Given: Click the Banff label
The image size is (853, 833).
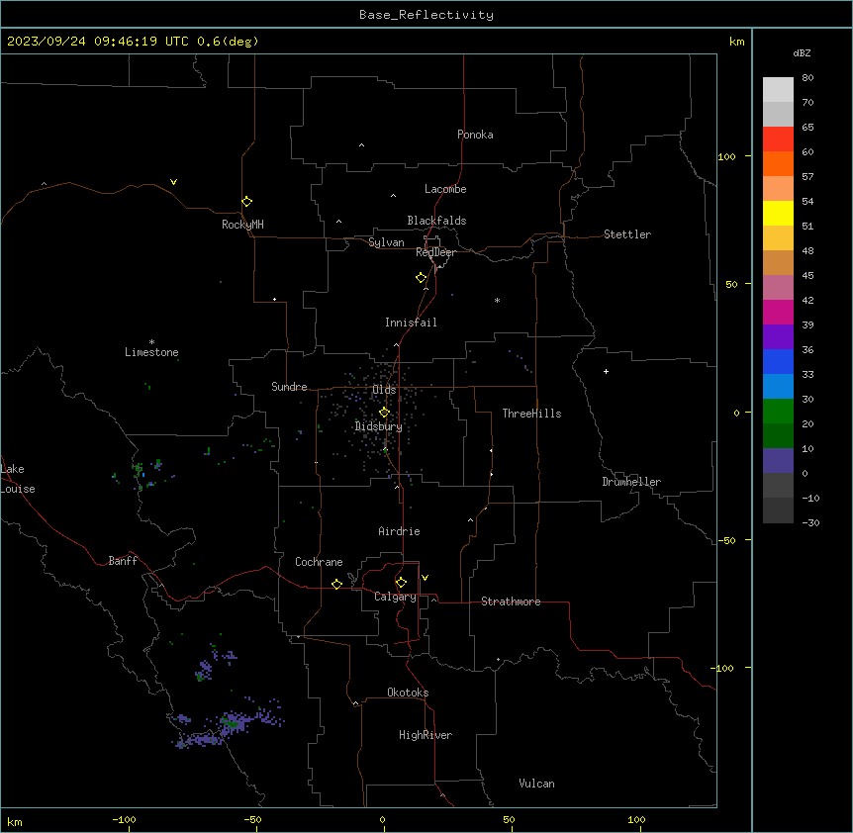Looking at the screenshot, I should 123,561.
